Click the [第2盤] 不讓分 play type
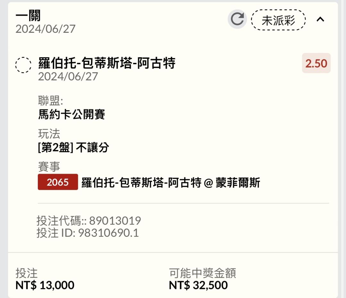346x298 pixels. 73,147
